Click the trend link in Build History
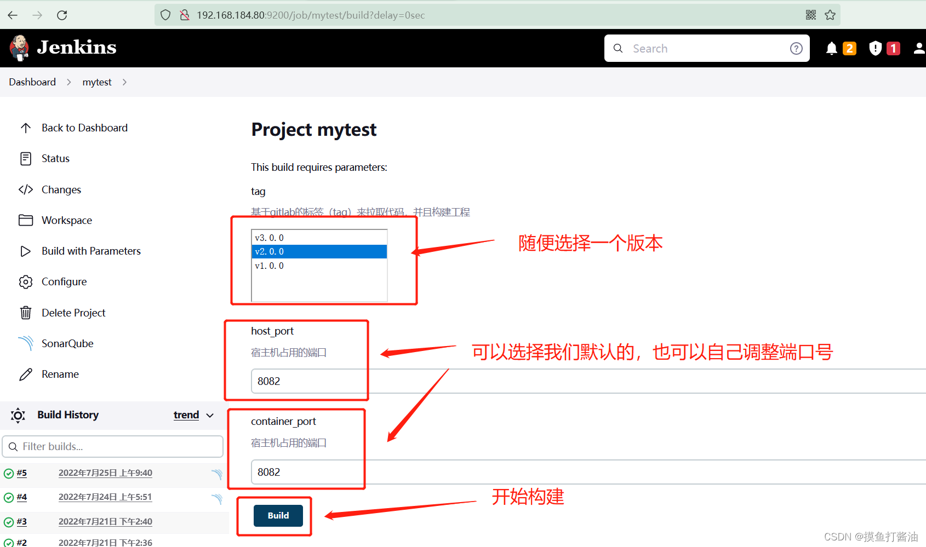The height and width of the screenshot is (547, 926). click(x=186, y=415)
